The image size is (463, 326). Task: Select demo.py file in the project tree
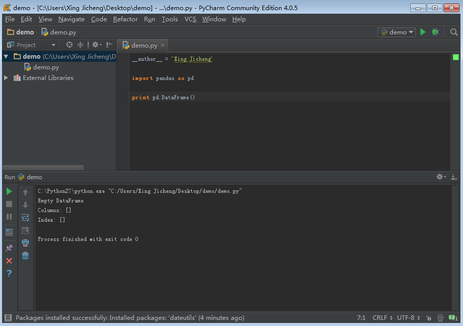point(46,67)
